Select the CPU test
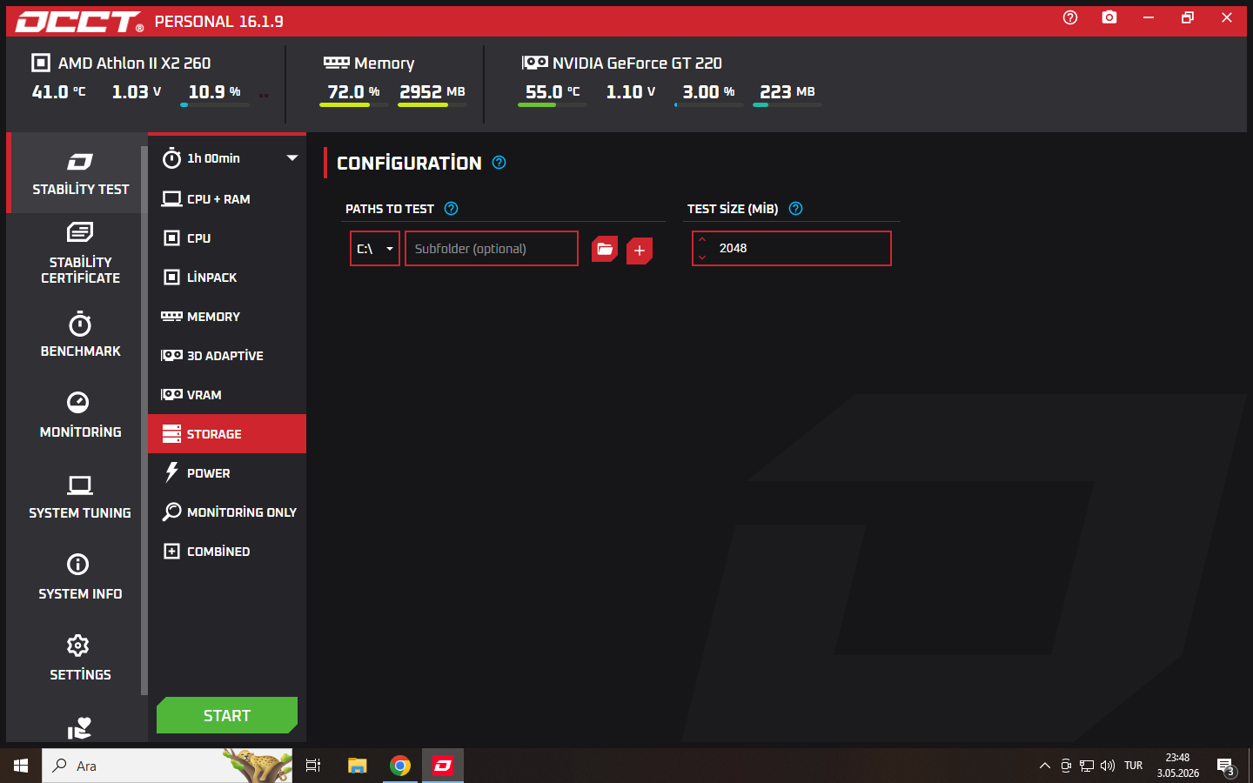 pyautogui.click(x=227, y=238)
